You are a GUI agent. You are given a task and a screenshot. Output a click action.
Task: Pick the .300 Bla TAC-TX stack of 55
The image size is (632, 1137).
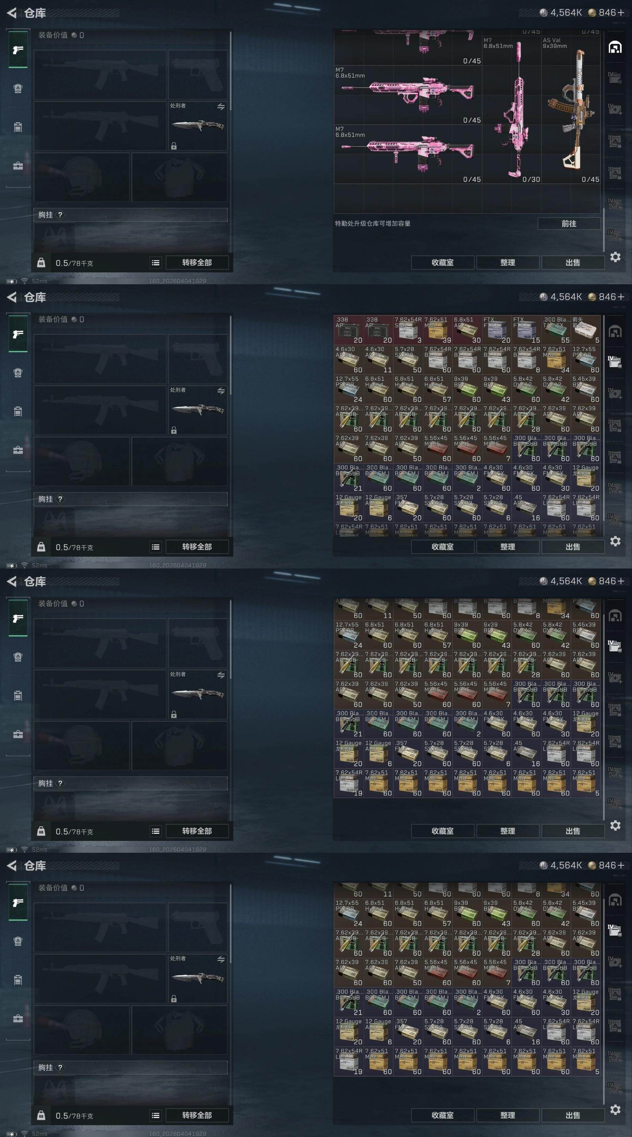556,330
